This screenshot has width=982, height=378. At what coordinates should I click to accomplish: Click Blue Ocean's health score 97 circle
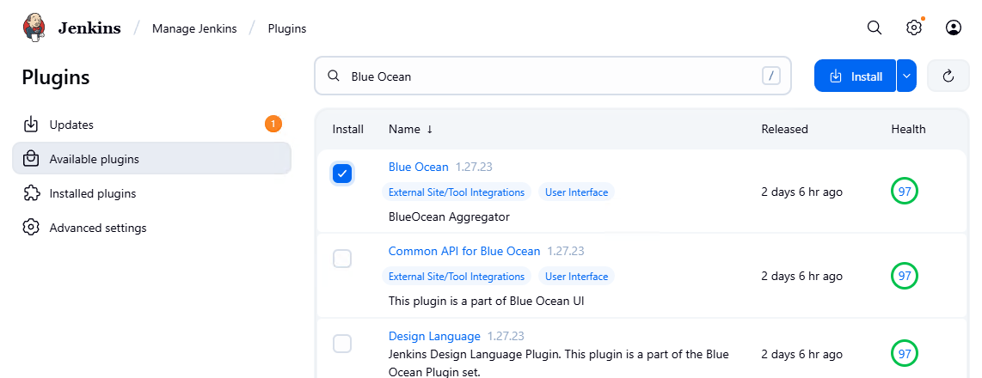[905, 192]
